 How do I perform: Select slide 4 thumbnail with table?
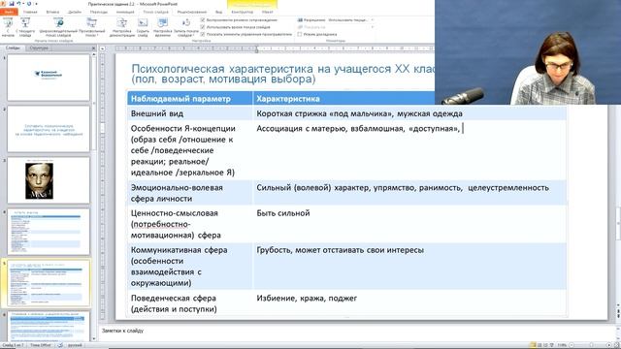[x=49, y=232]
